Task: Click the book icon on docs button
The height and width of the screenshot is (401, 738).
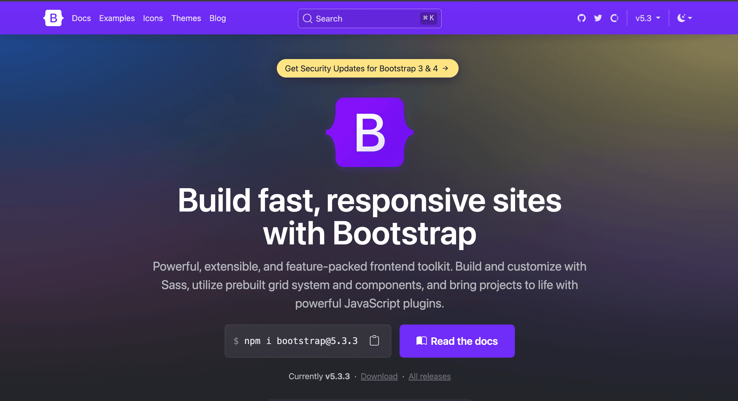Action: click(x=421, y=341)
